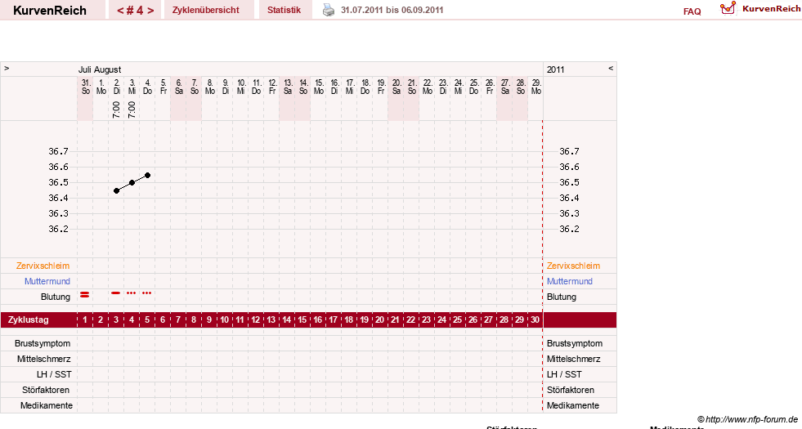Viewport: 802px width, 429px height.
Task: Click the printer icon
Action: coord(329,10)
